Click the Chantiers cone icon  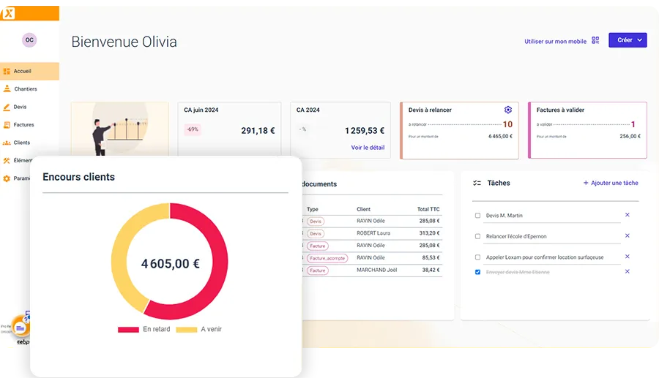(7, 88)
